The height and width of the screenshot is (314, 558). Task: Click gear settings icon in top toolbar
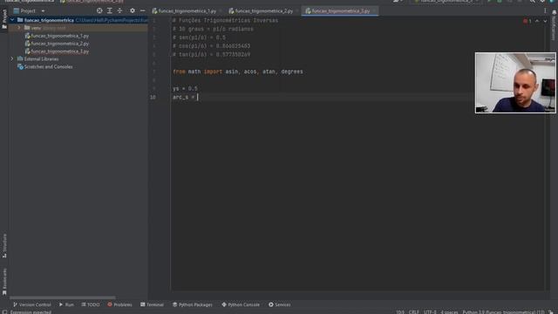(x=542, y=2)
